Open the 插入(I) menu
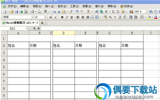Screen dimensions: 160x100 (49, 6)
